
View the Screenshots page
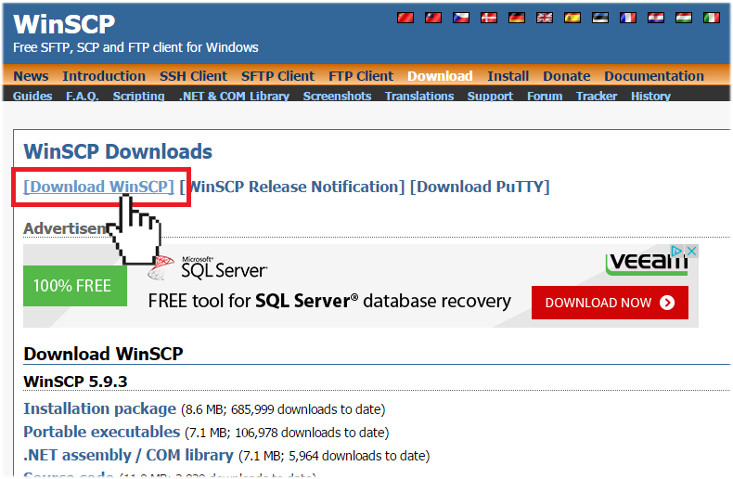point(337,96)
